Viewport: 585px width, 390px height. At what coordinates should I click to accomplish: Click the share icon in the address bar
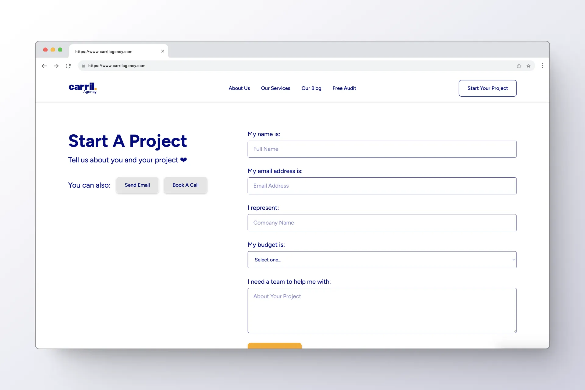[519, 66]
